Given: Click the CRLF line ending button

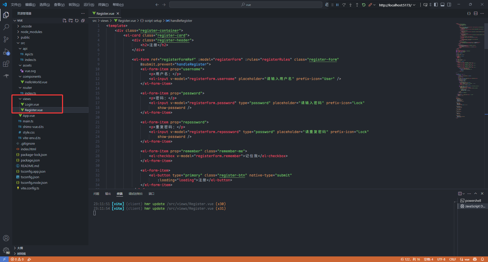Looking at the screenshot, I should point(452,259).
